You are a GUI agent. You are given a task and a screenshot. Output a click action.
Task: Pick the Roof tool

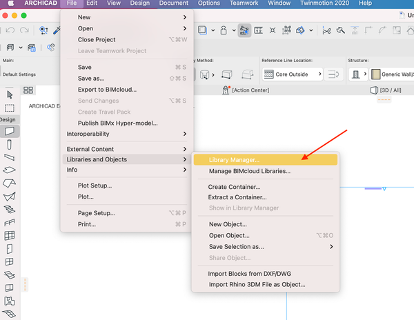tap(9, 183)
